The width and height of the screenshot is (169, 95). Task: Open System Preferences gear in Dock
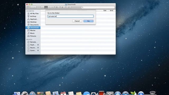[110, 93]
